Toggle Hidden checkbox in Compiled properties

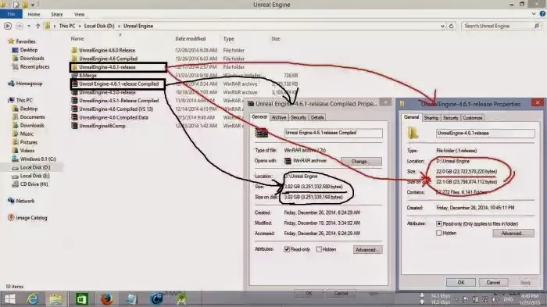coord(319,249)
